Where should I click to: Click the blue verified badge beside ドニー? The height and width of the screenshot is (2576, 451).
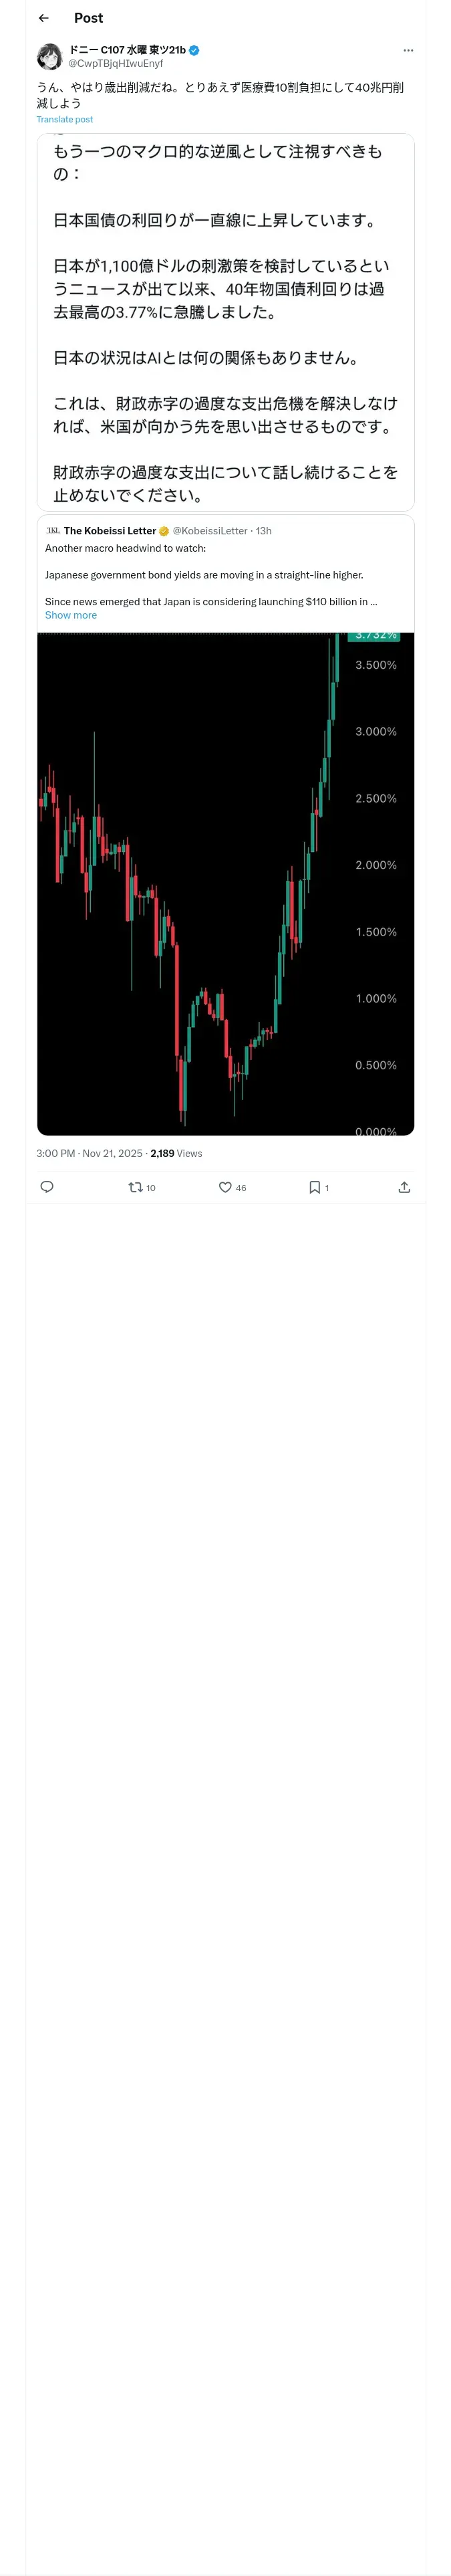pos(194,49)
